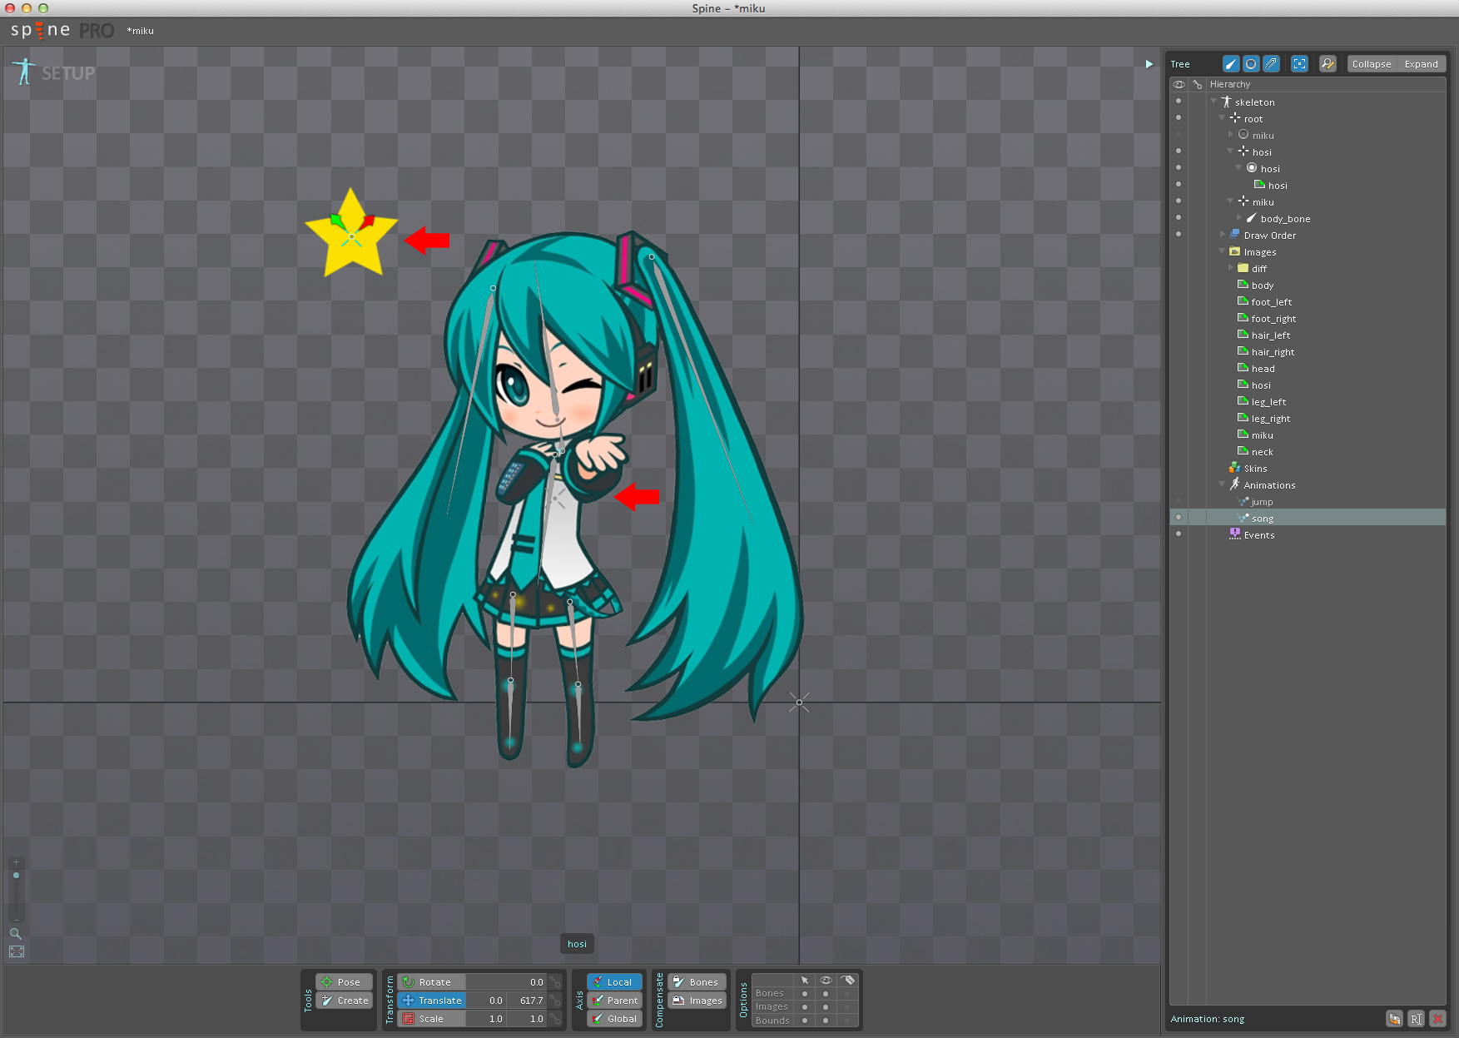
Task: Click the SETUP mode figure icon
Action: tap(24, 72)
